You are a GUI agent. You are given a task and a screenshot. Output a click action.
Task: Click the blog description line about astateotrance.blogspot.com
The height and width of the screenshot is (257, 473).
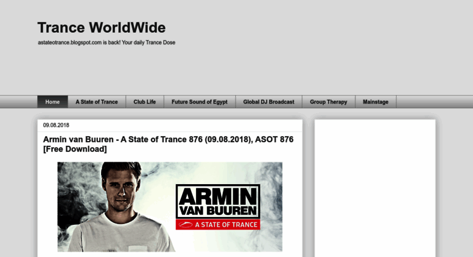coord(107,43)
